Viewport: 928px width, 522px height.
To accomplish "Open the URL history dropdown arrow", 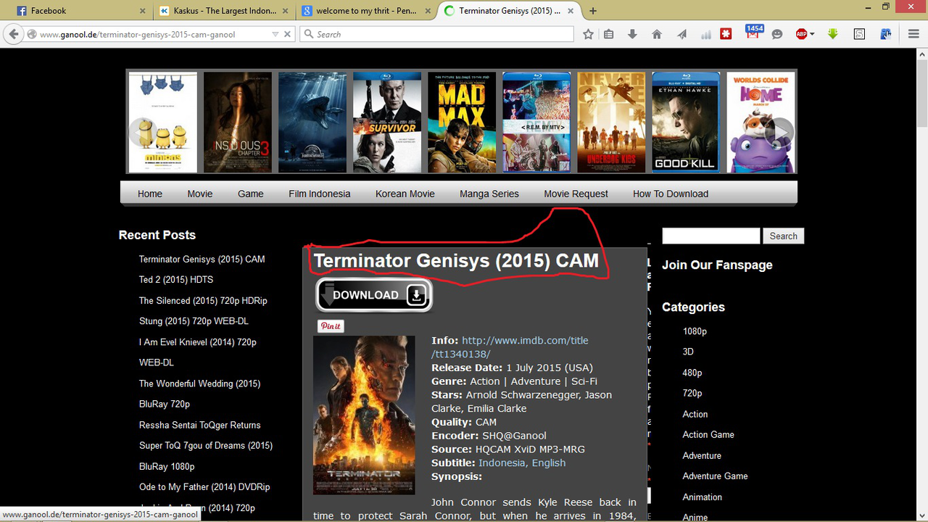I will coord(275,34).
